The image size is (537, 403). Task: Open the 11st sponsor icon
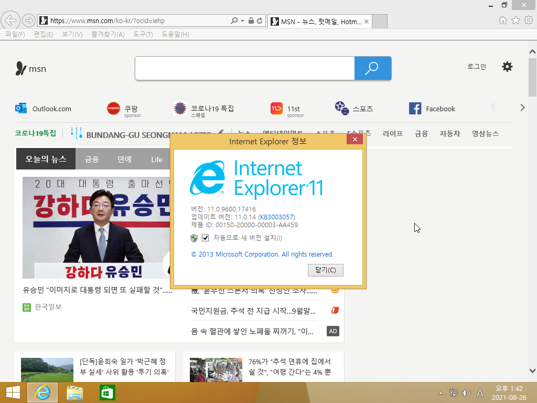tap(276, 108)
